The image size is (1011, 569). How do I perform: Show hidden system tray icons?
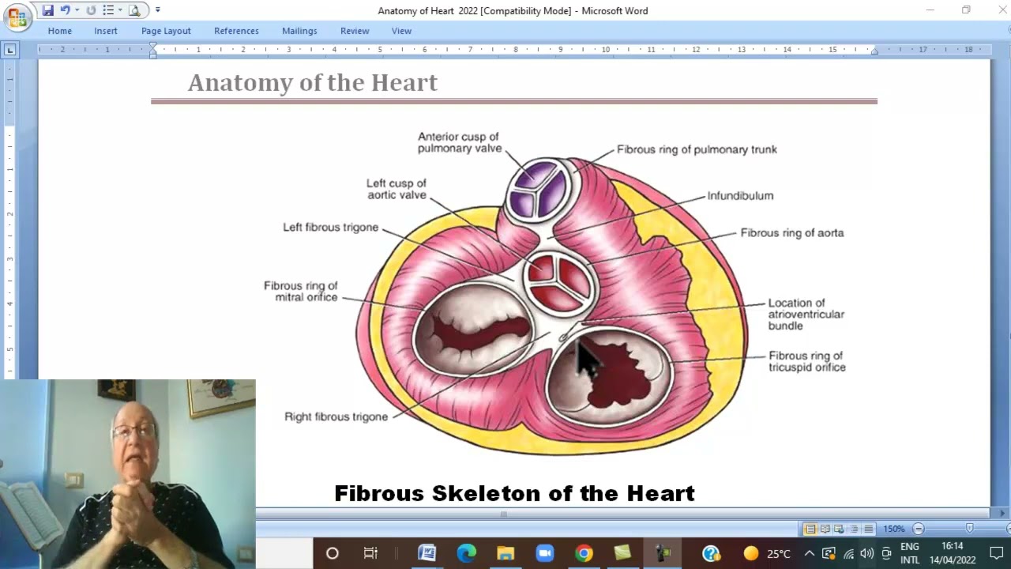[x=809, y=553]
